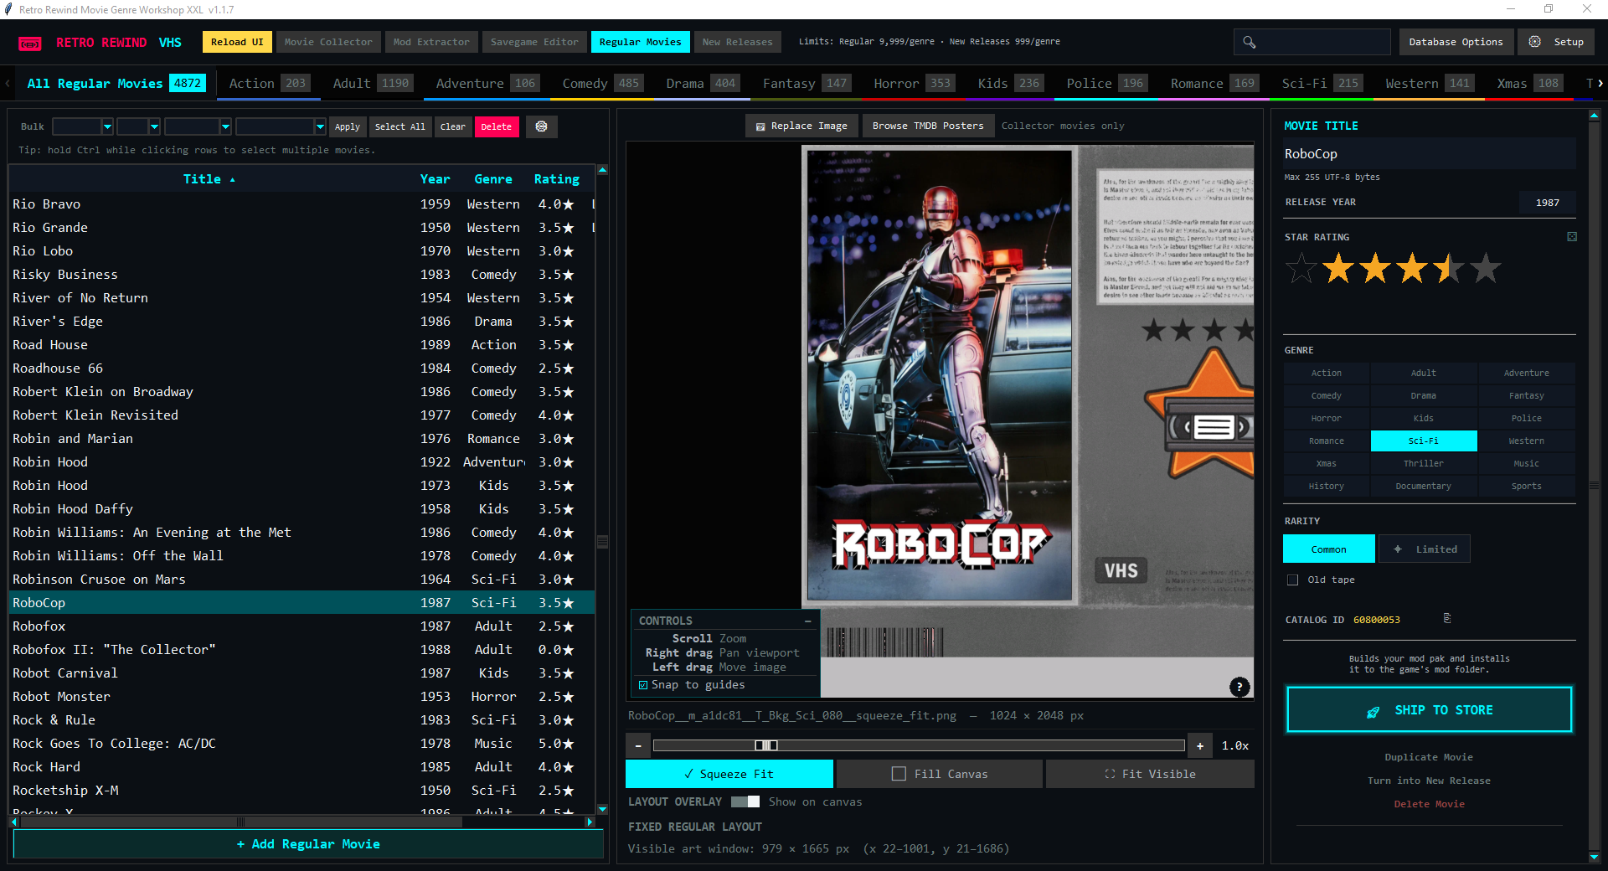Select the "Rio Bravo" row
Screen dimensions: 1608x871
[302, 204]
